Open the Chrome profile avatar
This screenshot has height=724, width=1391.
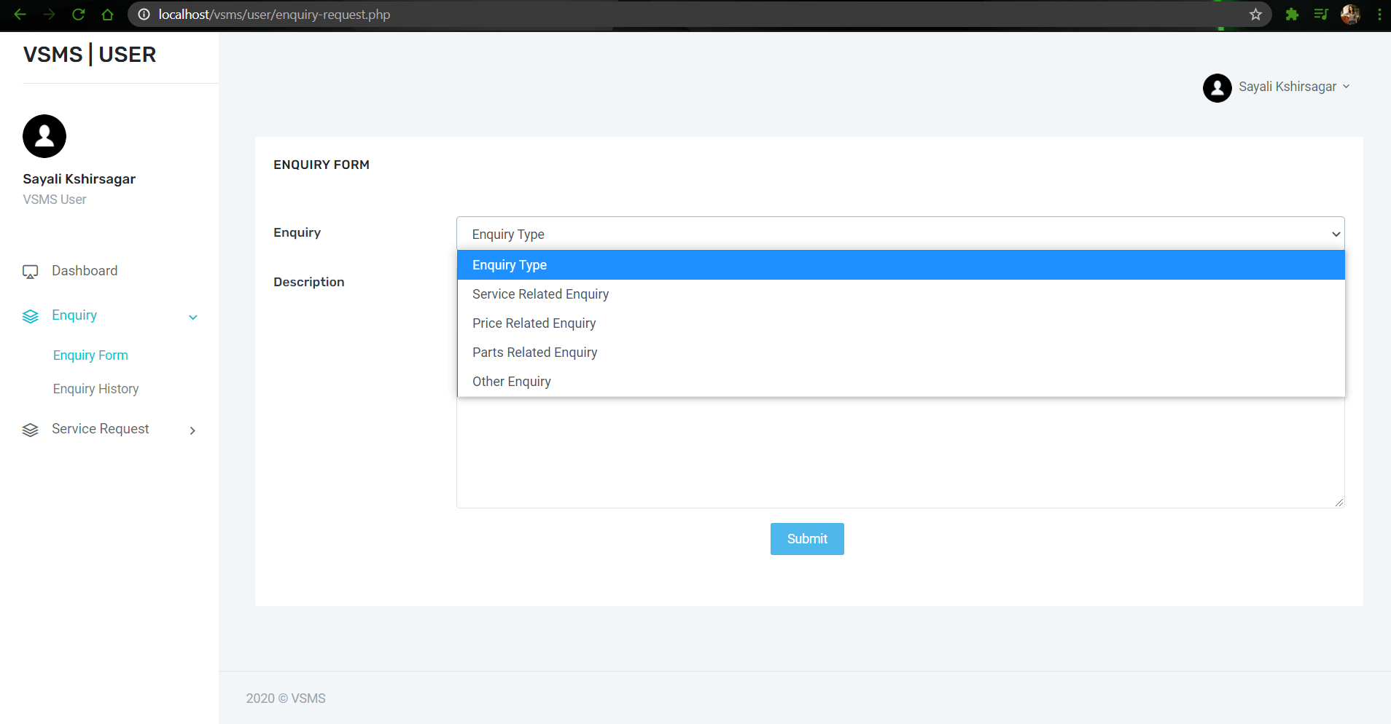1350,15
